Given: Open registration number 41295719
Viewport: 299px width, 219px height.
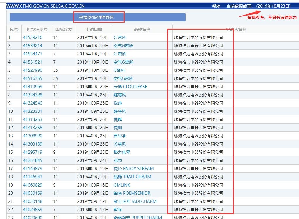Looking at the screenshot, I should pos(33,152).
